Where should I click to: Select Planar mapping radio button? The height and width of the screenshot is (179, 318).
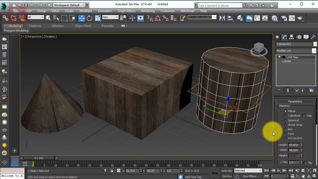click(x=285, y=111)
